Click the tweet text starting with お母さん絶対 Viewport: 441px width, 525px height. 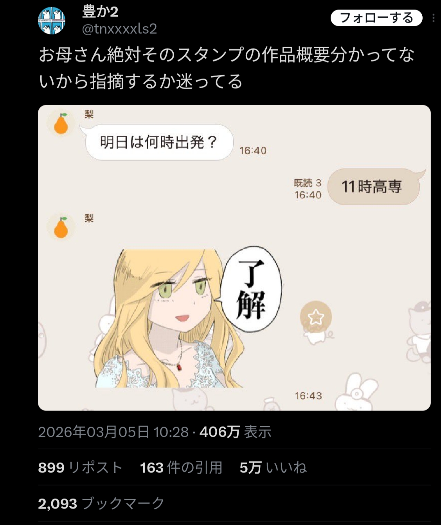tap(227, 68)
